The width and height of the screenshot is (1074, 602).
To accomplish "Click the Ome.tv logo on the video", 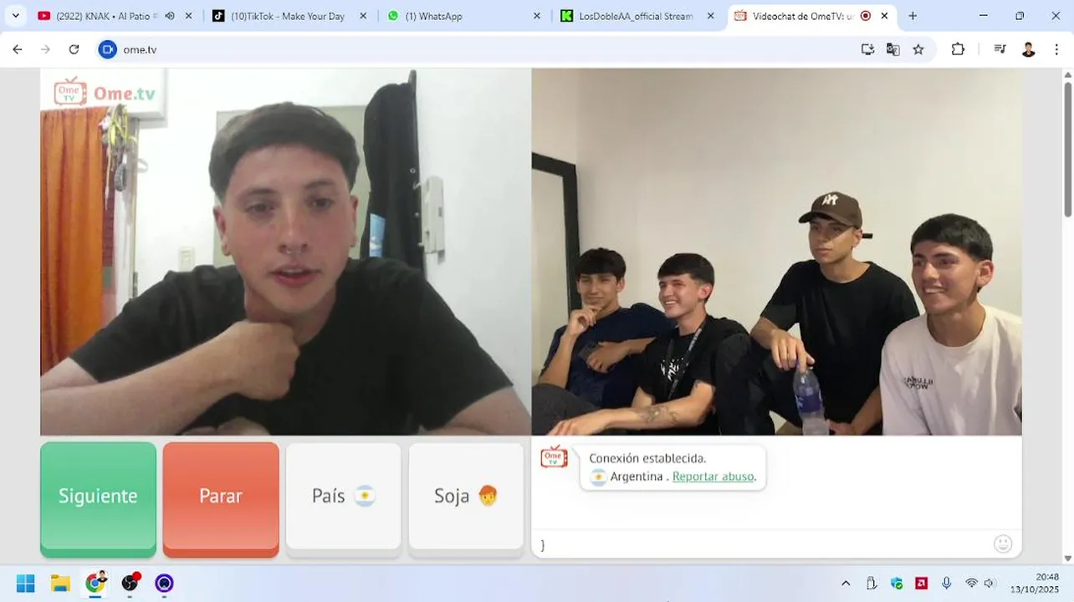I will point(105,92).
